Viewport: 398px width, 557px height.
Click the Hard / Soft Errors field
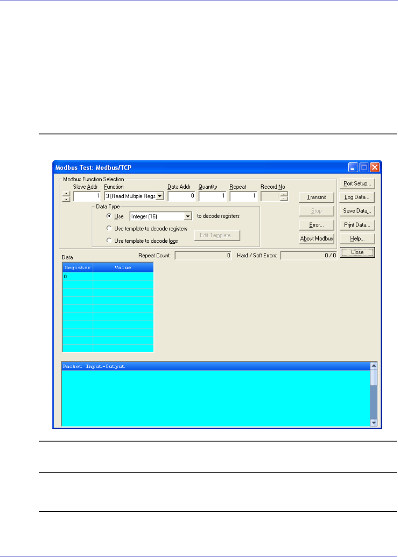click(309, 255)
